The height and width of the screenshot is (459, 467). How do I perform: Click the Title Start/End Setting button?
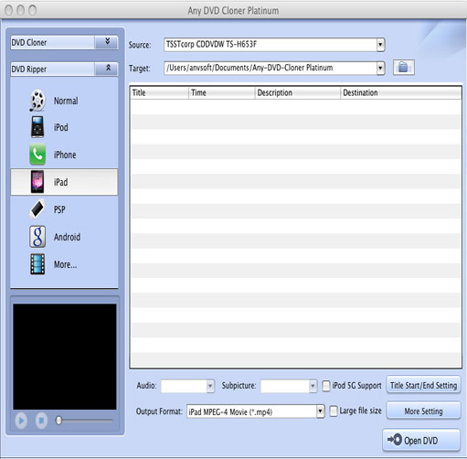[423, 385]
